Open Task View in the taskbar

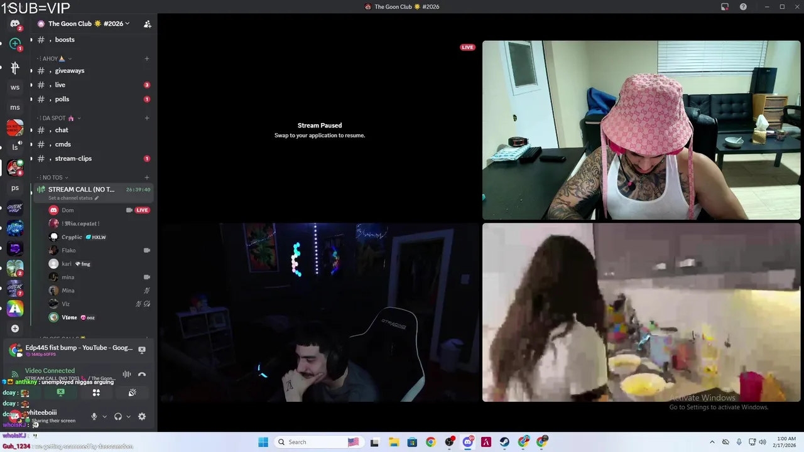[375, 442]
